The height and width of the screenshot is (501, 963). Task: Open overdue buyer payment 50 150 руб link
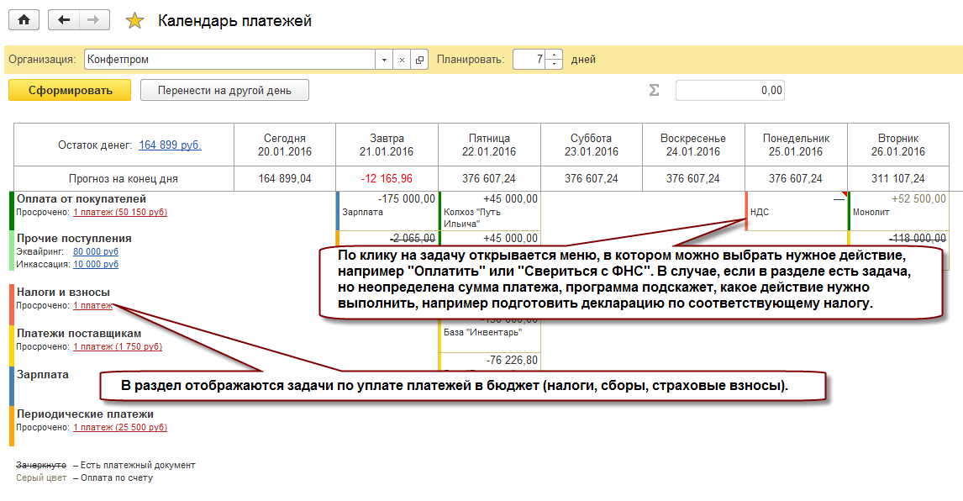tap(120, 212)
